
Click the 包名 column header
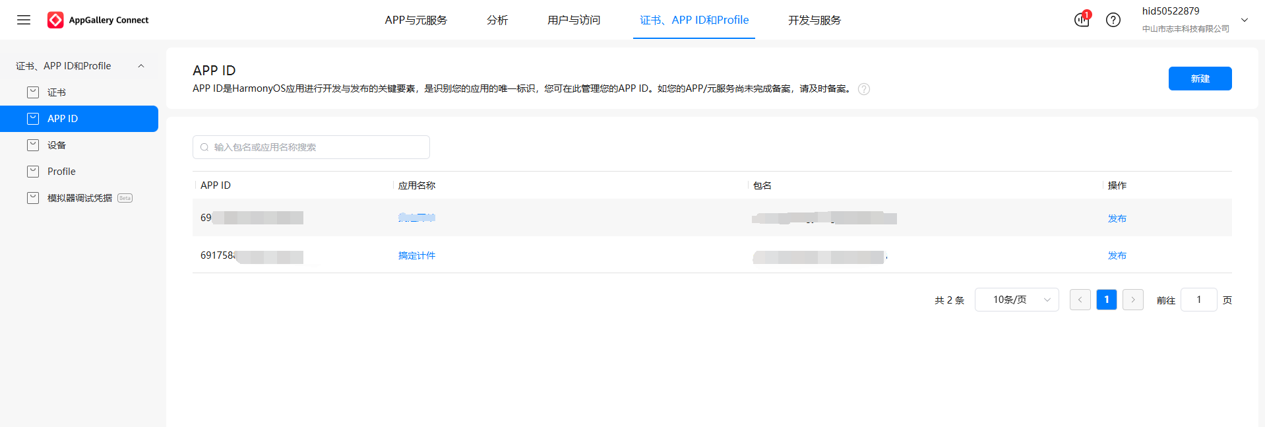click(x=762, y=185)
